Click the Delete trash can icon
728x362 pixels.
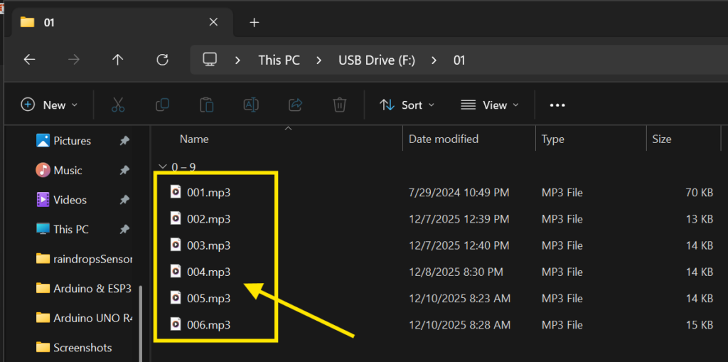[339, 105]
